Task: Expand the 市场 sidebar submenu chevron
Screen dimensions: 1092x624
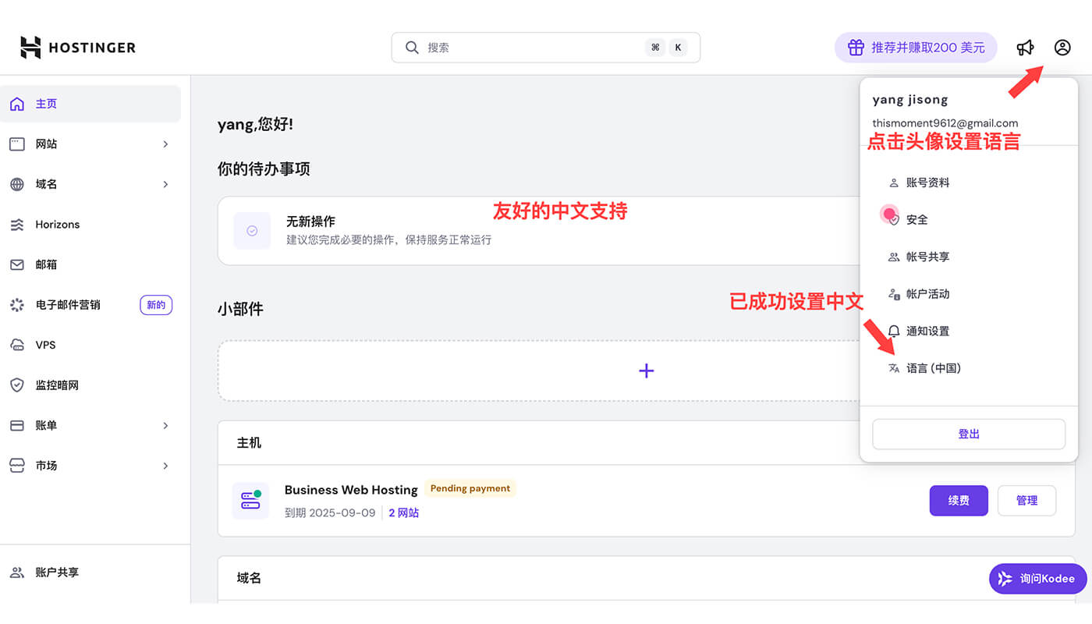Action: 165,466
